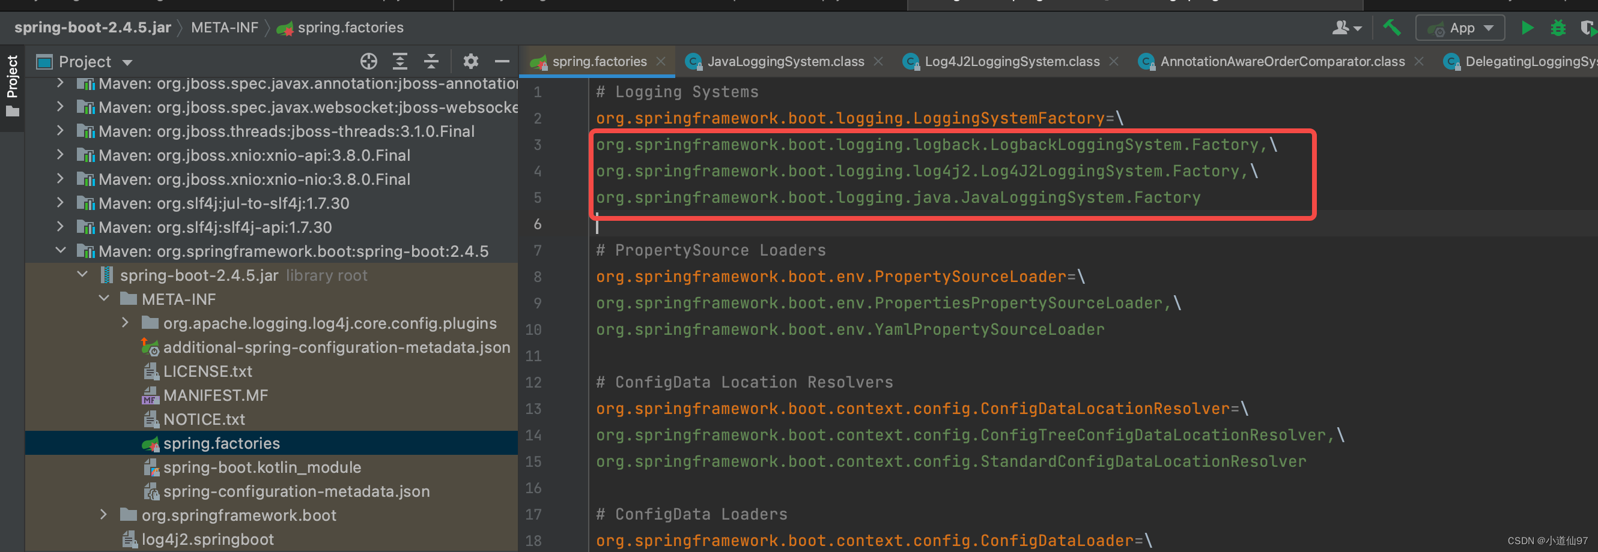Screen dimensions: 1598x552
Task: Expand the jboss-threads:3.1.0.Final library
Action: (x=59, y=131)
